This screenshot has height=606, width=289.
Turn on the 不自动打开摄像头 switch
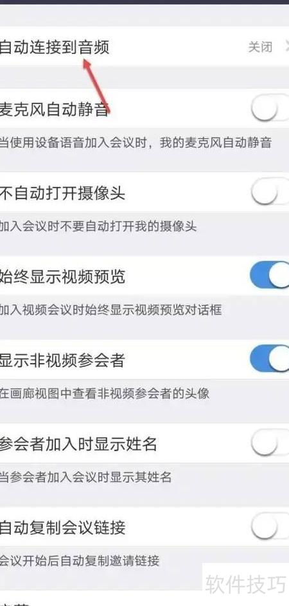click(270, 192)
